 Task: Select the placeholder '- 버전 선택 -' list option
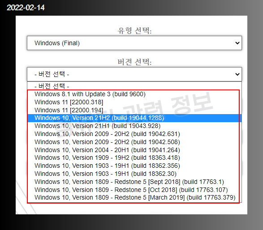pos(134,86)
